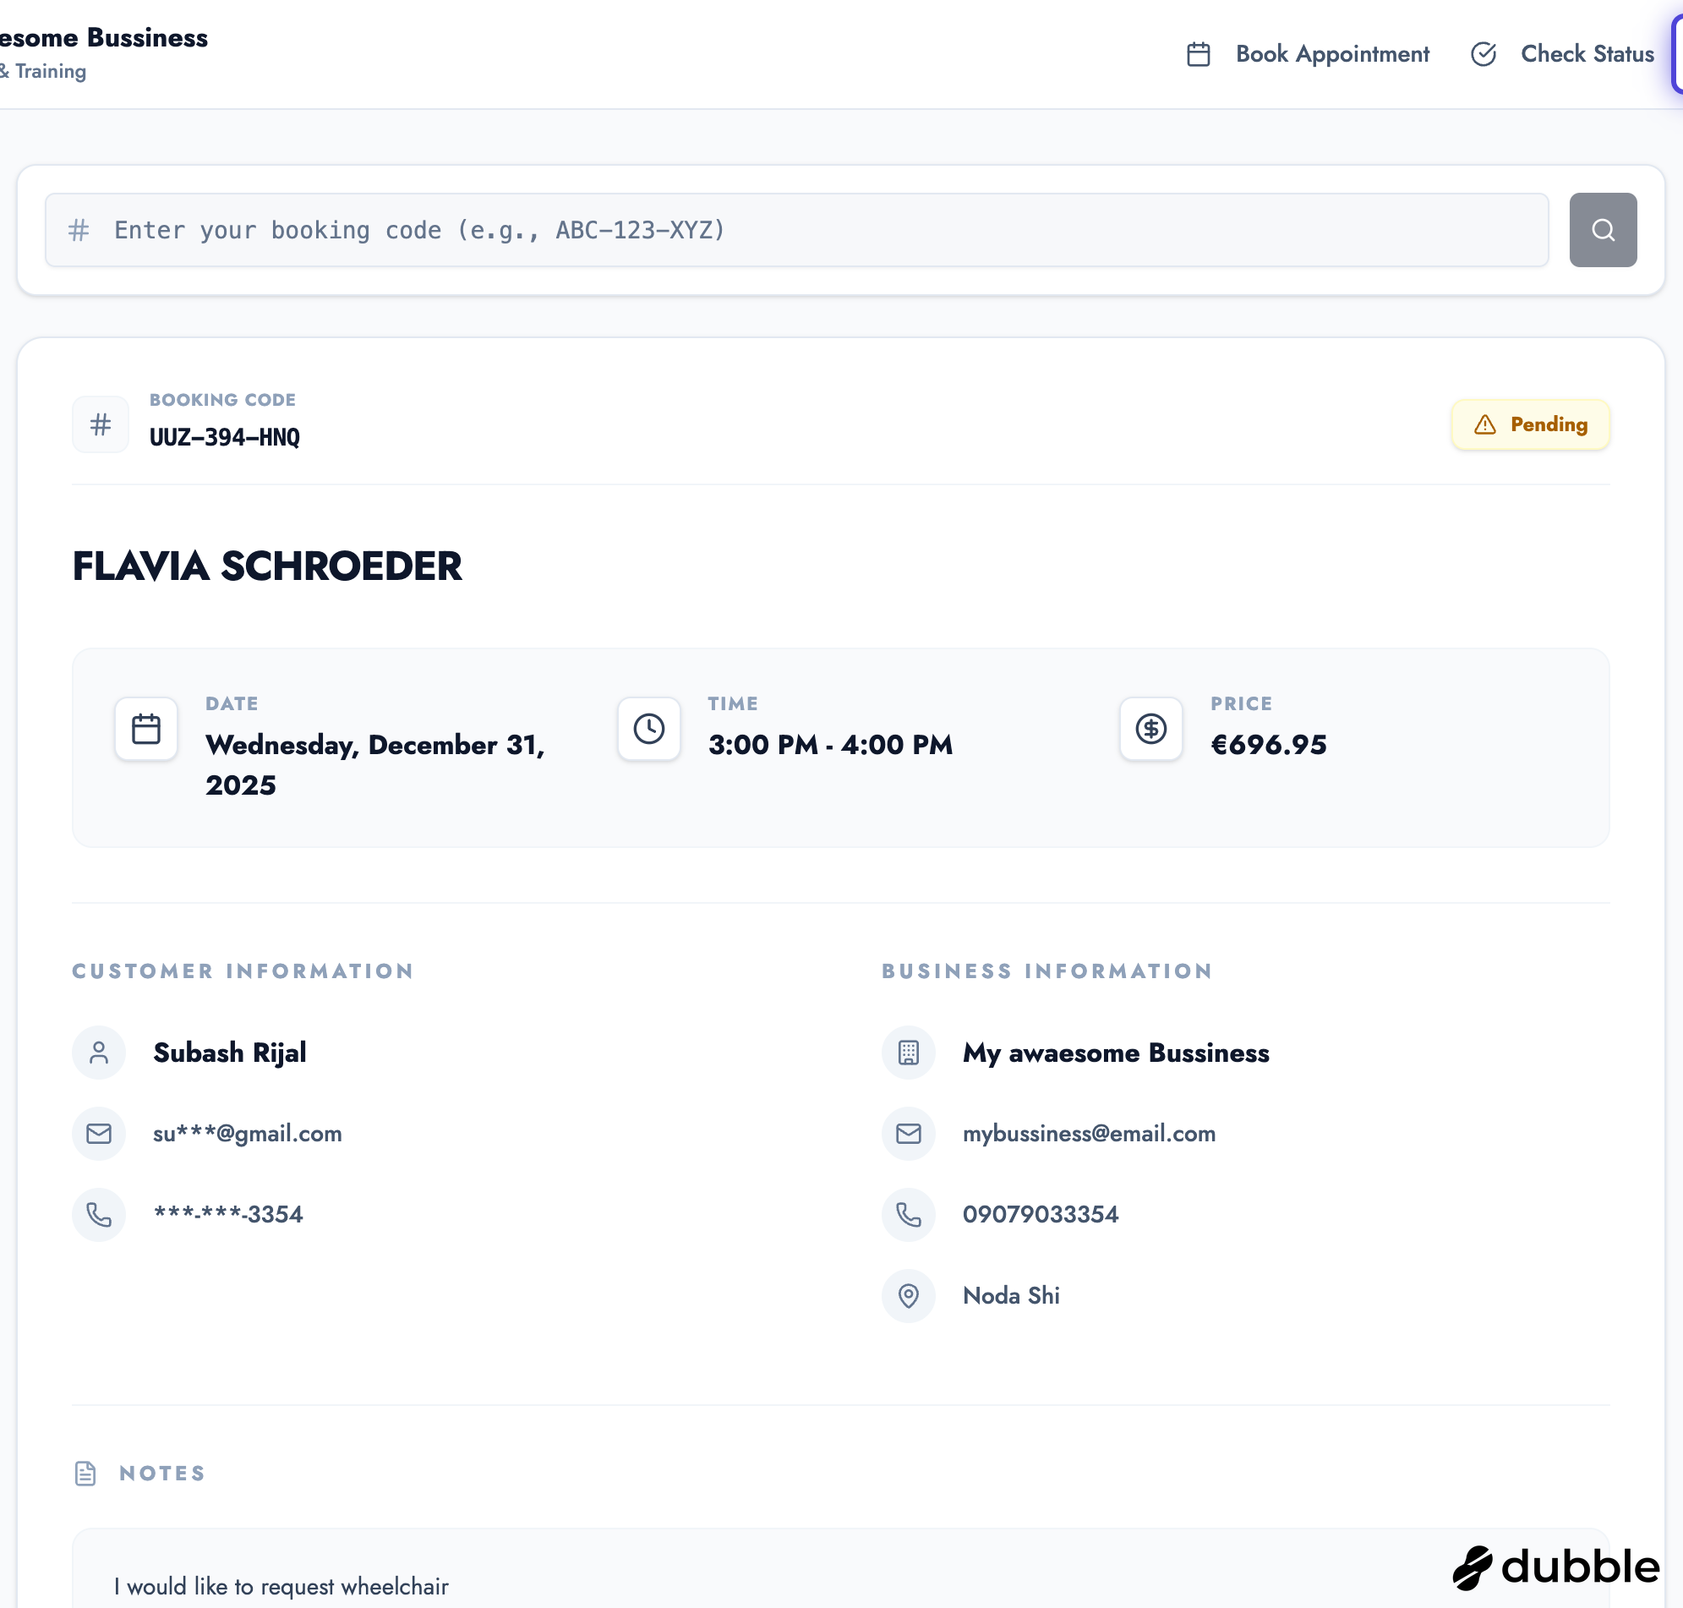The height and width of the screenshot is (1608, 1683).
Task: Open the Book Appointment page
Action: (1331, 54)
